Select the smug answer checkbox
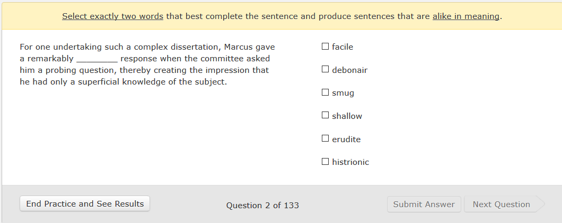 point(325,92)
